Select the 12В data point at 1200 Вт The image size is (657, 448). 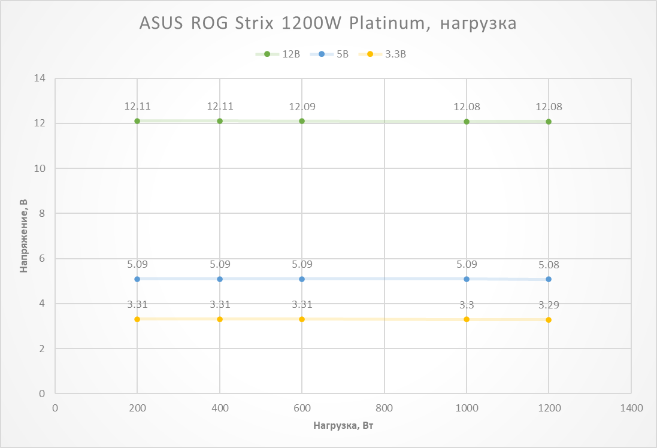(x=549, y=122)
